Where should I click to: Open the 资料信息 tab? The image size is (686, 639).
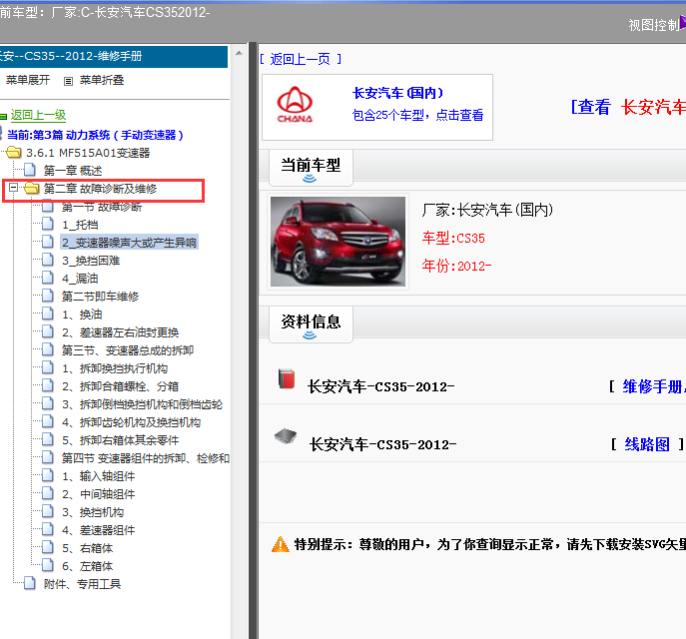click(311, 324)
